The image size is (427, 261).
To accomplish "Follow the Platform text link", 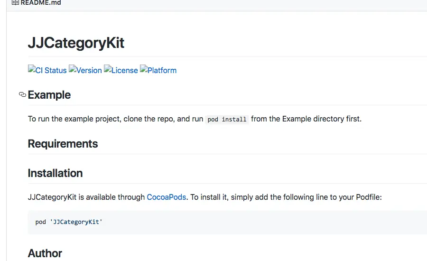I will coord(162,70).
